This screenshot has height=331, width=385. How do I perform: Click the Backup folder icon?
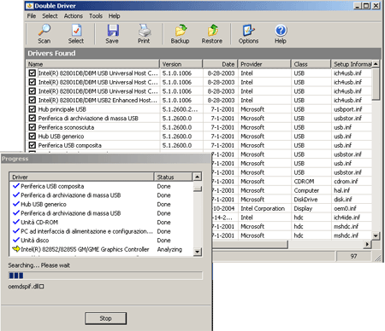(x=181, y=31)
